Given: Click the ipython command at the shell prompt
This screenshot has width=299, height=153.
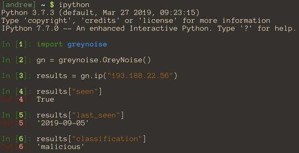Looking at the screenshot, I should (74, 5).
